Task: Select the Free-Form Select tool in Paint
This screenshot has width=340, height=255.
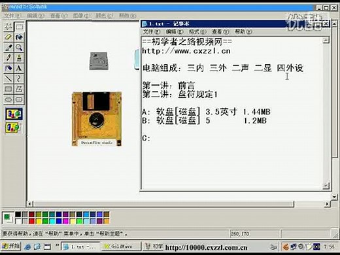Action: pos(8,27)
